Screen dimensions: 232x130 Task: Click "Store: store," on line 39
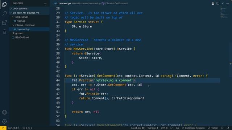coord(91,58)
